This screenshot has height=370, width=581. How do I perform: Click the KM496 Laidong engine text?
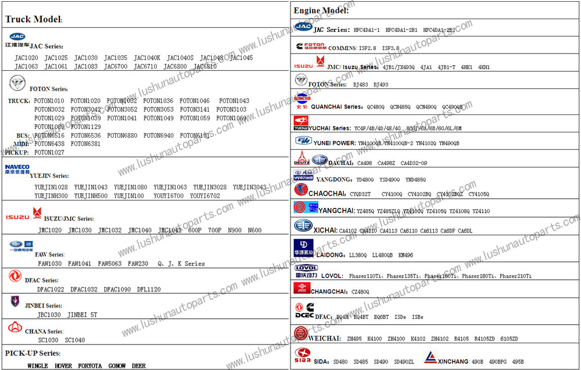pos(406,255)
